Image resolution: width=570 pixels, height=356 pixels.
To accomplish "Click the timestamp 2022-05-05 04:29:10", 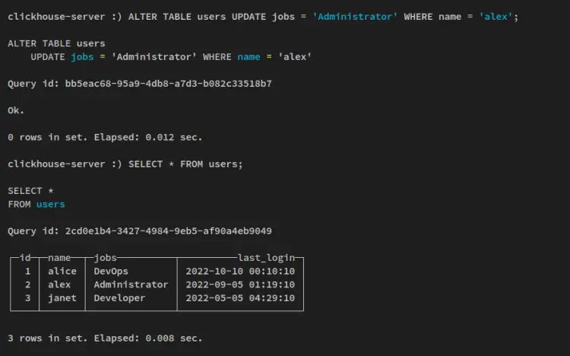I will pyautogui.click(x=240, y=298).
